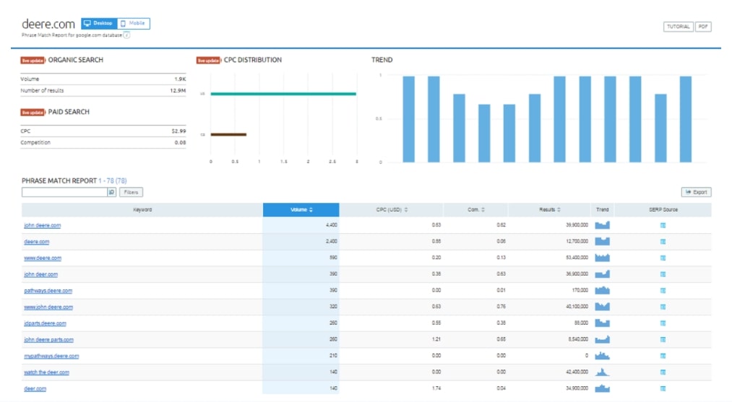732x402 pixels.
Task: View SERP source icon for www.john deere.com
Action: 663,307
